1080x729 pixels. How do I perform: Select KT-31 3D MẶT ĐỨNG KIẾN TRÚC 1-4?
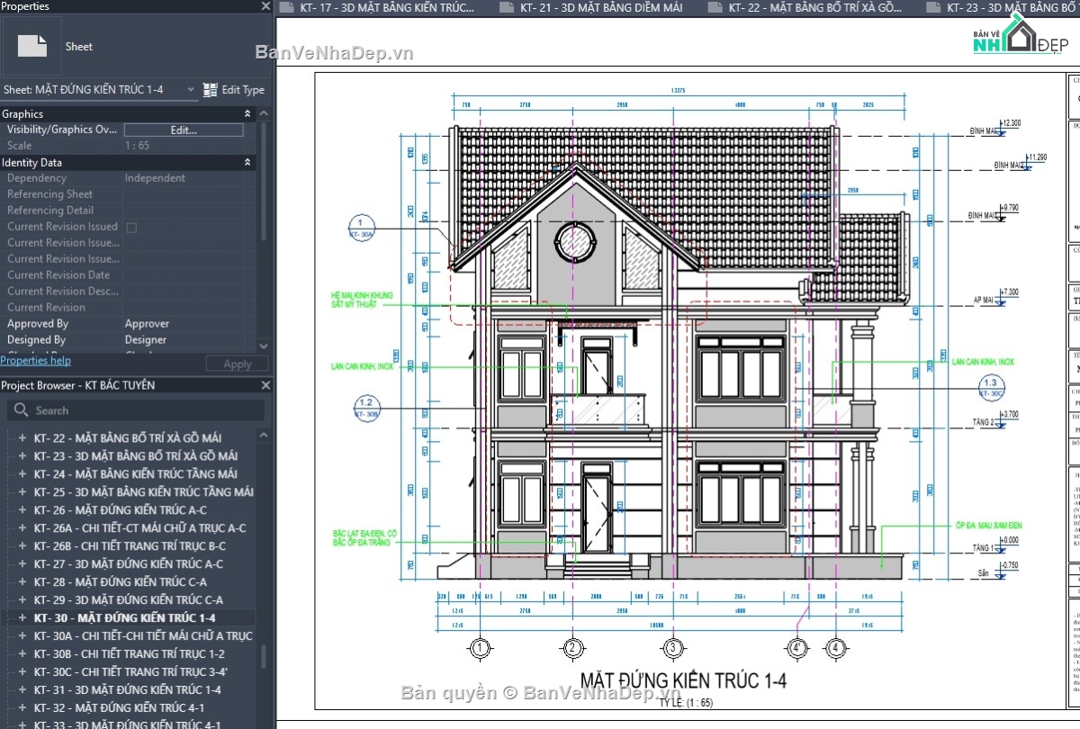coord(128,690)
